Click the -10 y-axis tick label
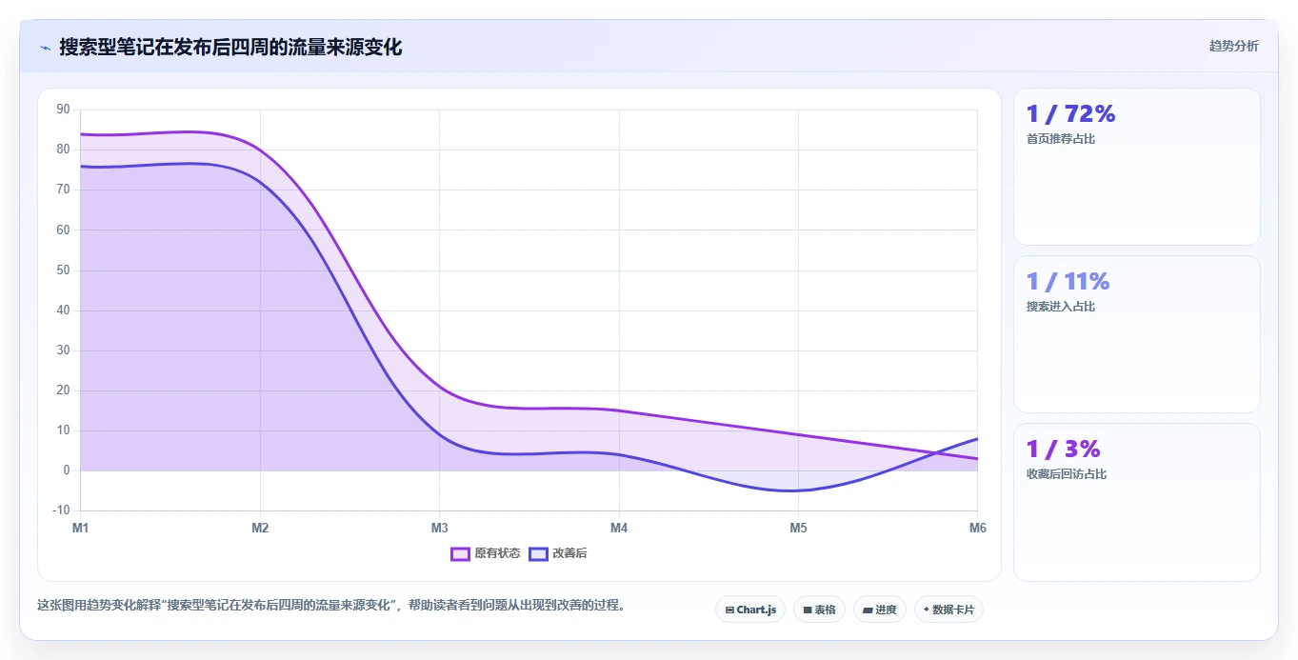 (61, 510)
